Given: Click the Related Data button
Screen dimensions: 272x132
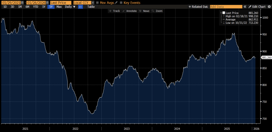Looking at the screenshot, I should pyautogui.click(x=198, y=7).
